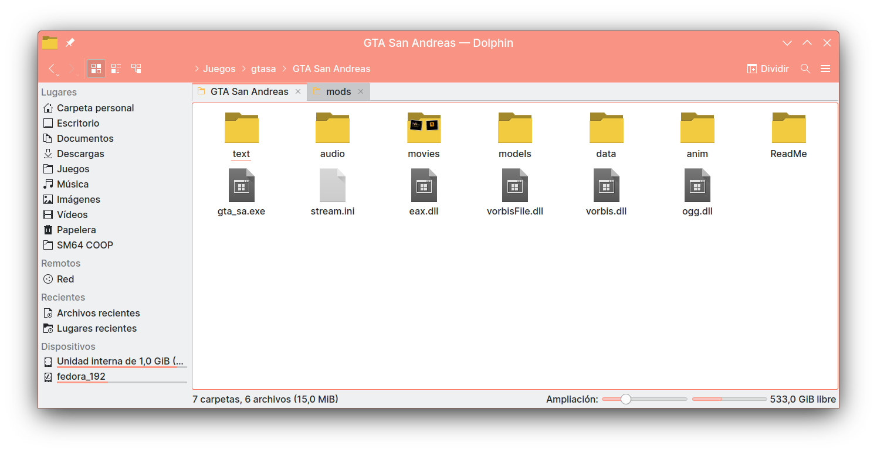
Task: Open Carpeta personal in Places
Action: pos(114,108)
